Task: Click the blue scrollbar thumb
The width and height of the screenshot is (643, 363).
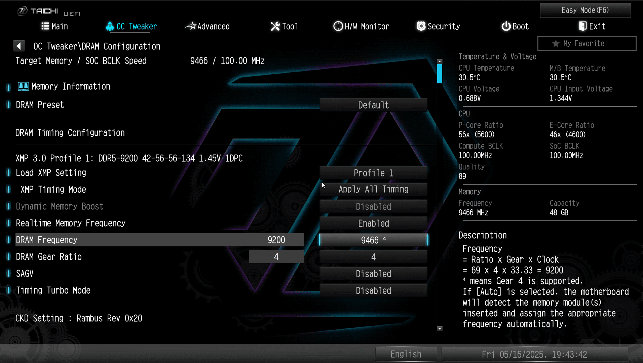Action: click(440, 74)
